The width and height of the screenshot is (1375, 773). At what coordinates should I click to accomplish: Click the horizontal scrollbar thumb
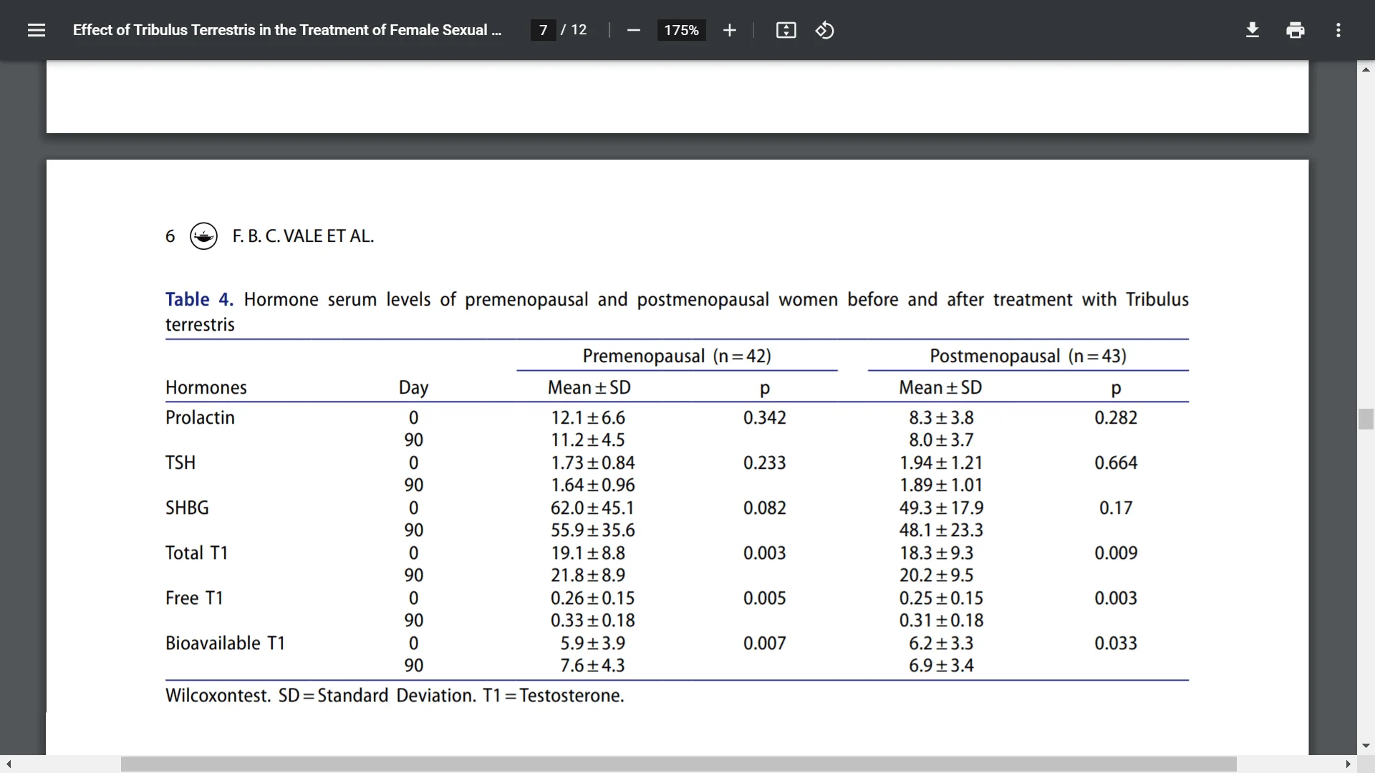[678, 764]
